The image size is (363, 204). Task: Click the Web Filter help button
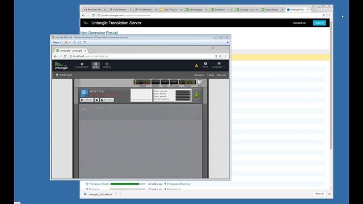tap(97, 100)
